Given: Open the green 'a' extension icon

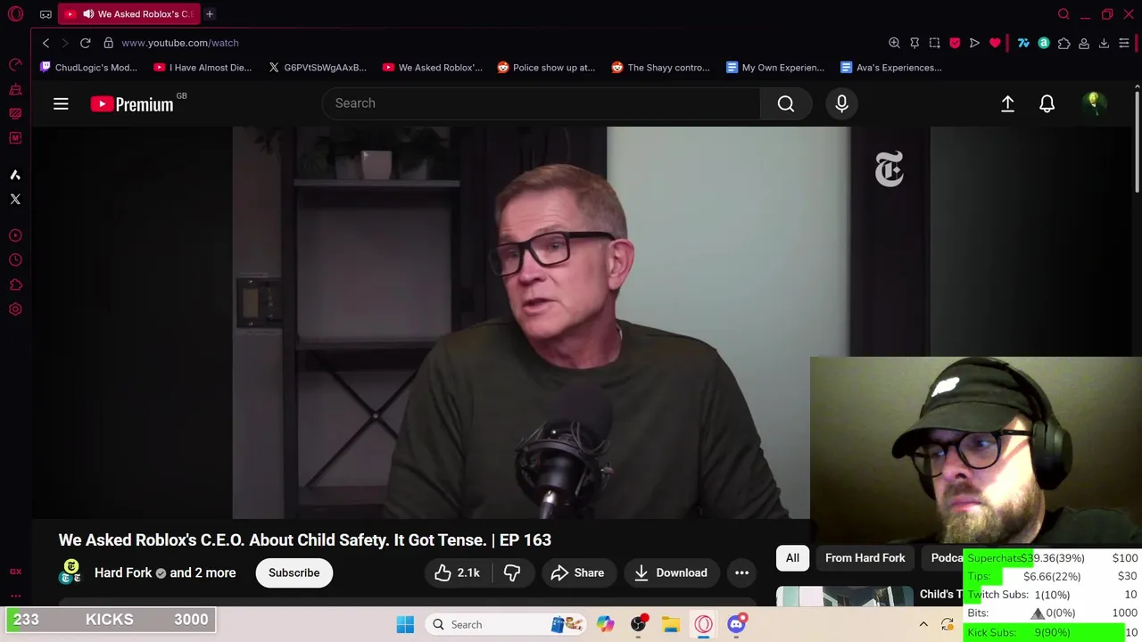Looking at the screenshot, I should 1043,43.
